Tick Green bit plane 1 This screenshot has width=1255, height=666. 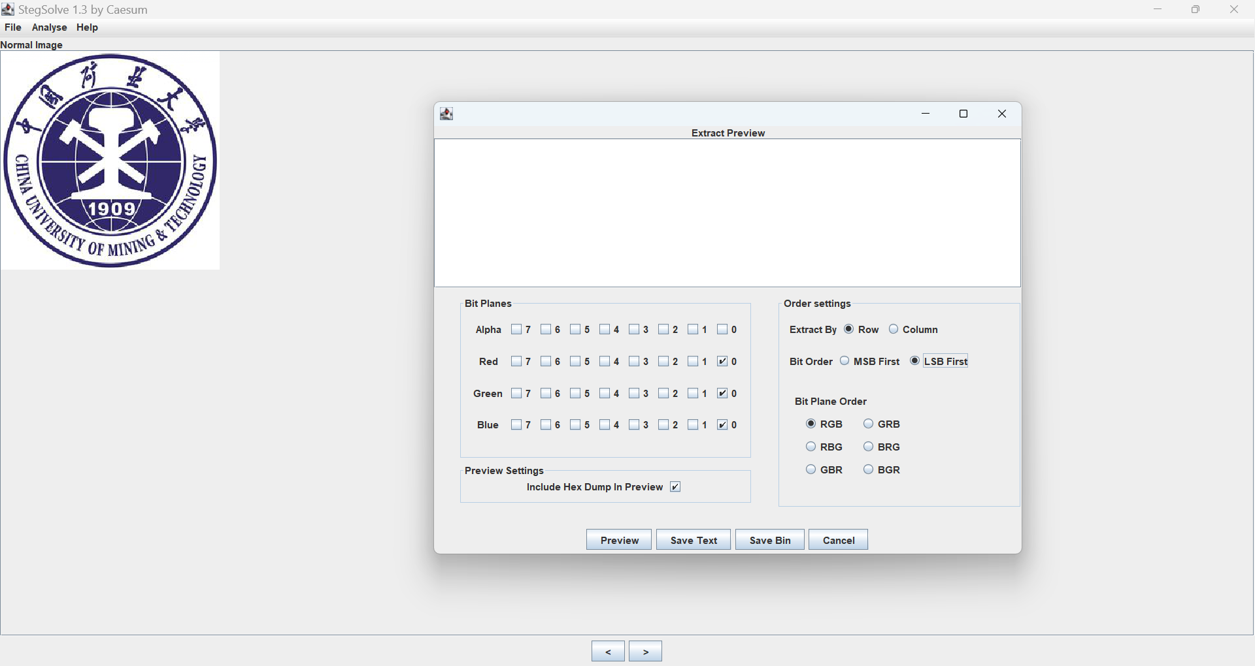pos(693,393)
